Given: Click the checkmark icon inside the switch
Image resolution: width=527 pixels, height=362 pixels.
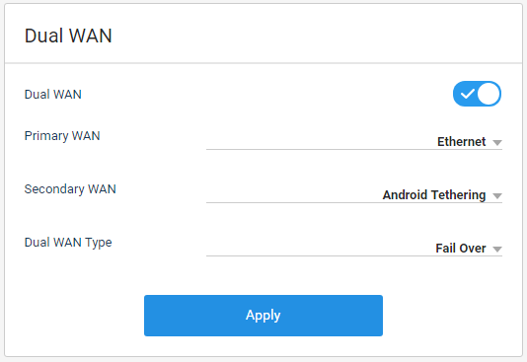Looking at the screenshot, I should point(467,94).
